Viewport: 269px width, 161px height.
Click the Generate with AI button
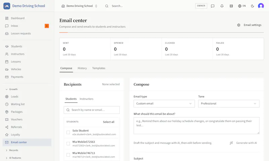tap(243, 143)
